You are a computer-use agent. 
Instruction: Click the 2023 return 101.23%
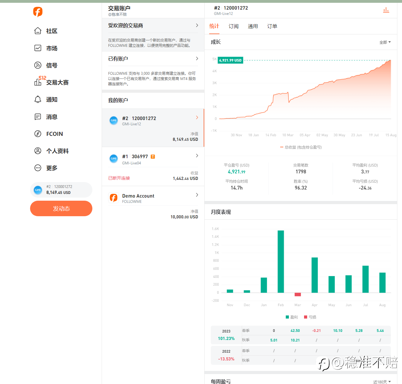tap(226, 338)
